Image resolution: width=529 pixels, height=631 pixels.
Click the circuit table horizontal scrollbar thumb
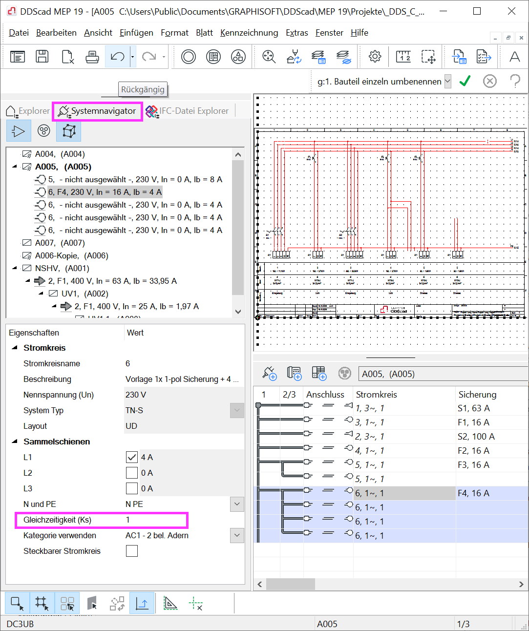[x=290, y=584]
